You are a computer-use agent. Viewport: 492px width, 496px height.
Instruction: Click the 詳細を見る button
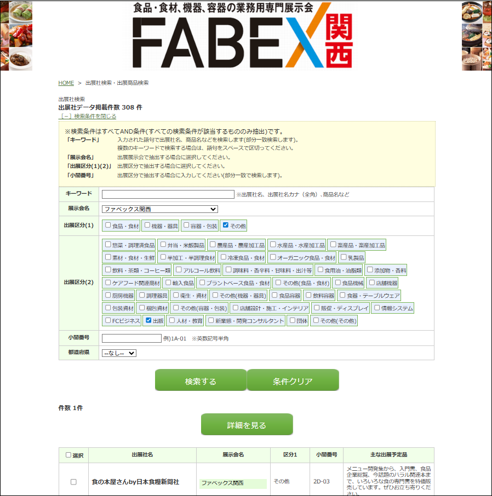point(247,425)
